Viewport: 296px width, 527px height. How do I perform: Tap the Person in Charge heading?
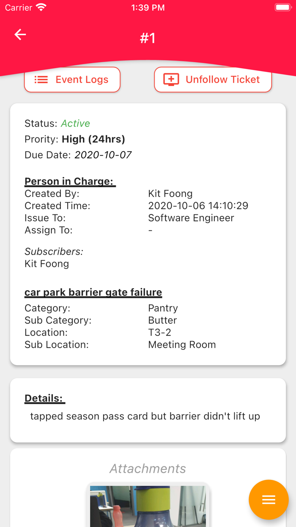pos(70,181)
